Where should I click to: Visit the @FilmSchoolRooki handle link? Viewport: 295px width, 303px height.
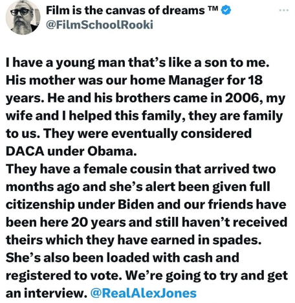click(x=100, y=25)
